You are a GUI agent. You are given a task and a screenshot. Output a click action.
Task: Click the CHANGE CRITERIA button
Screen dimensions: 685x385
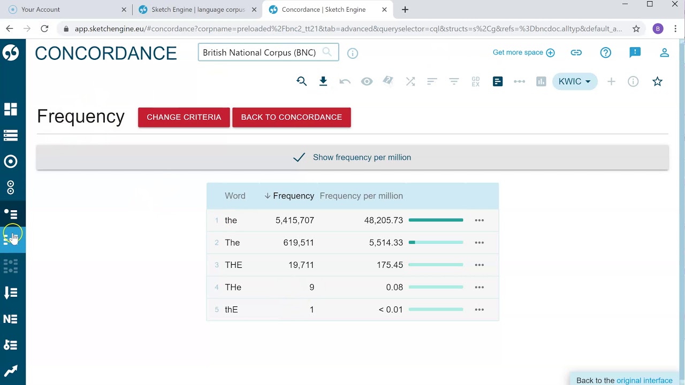coord(184,117)
